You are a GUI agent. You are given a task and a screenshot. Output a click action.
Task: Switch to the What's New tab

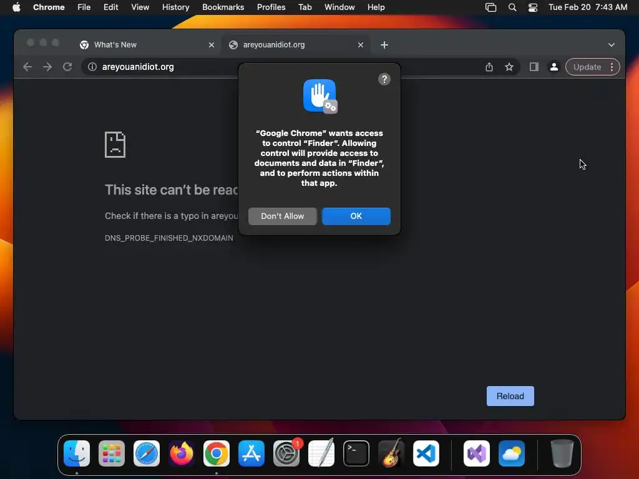click(147, 45)
